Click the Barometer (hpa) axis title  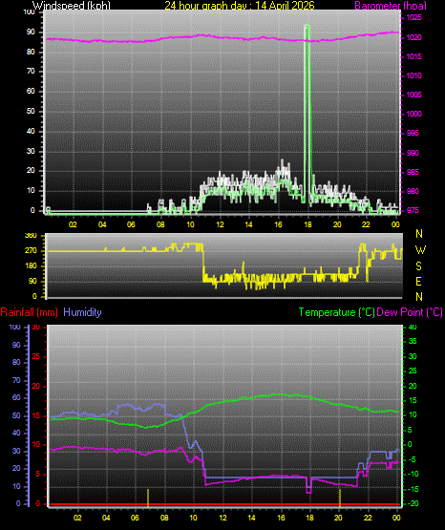click(391, 6)
